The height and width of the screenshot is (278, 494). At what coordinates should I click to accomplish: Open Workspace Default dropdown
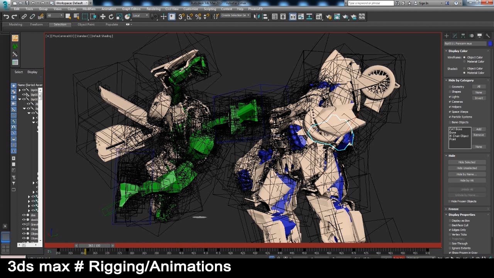tap(72, 3)
